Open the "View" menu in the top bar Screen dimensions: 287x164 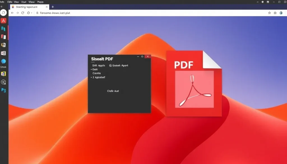click(x=16, y=2)
